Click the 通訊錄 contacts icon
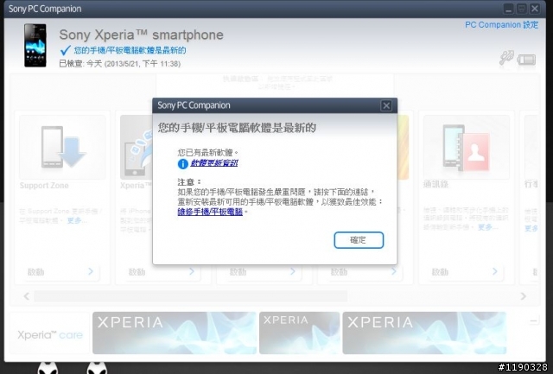This screenshot has width=553, height=374. click(466, 148)
